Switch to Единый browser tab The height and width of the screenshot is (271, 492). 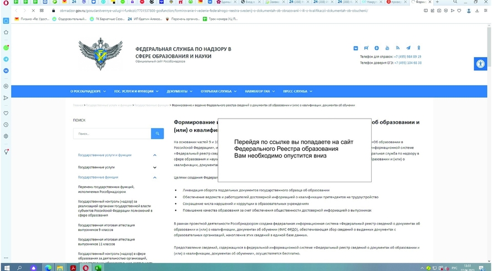tap(225, 2)
